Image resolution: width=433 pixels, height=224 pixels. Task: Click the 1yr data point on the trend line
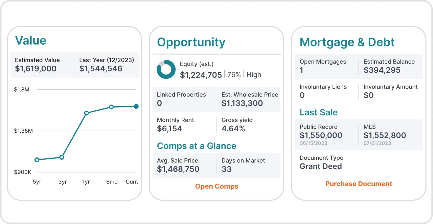pos(87,113)
